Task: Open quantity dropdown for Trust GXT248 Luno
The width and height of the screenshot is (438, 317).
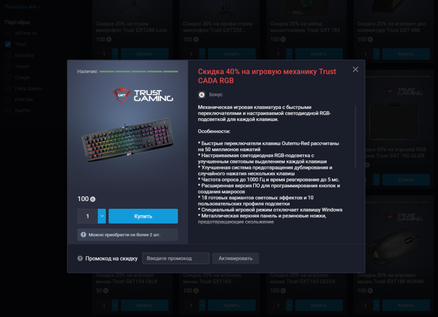Action: pos(115,54)
